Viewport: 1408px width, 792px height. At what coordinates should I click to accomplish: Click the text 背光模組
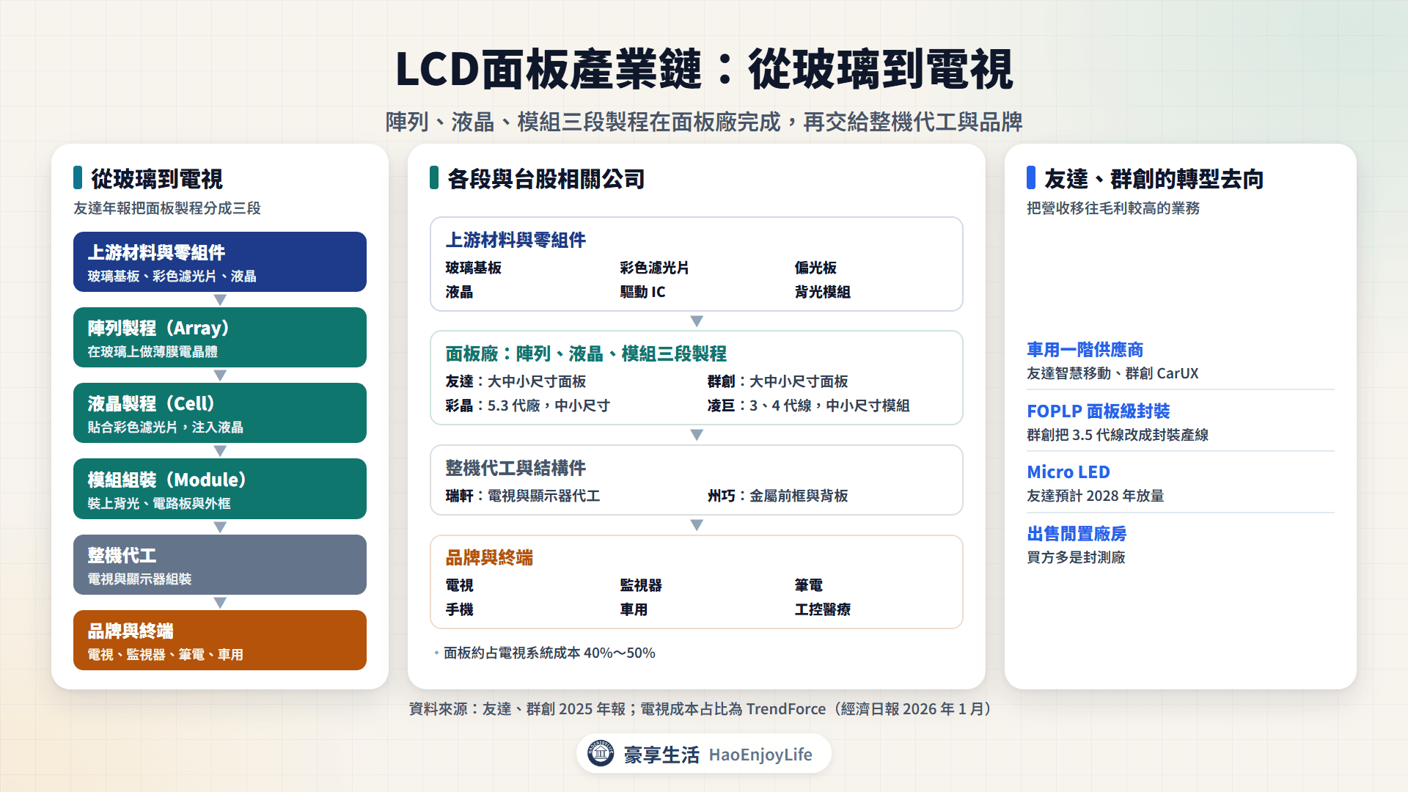click(823, 292)
